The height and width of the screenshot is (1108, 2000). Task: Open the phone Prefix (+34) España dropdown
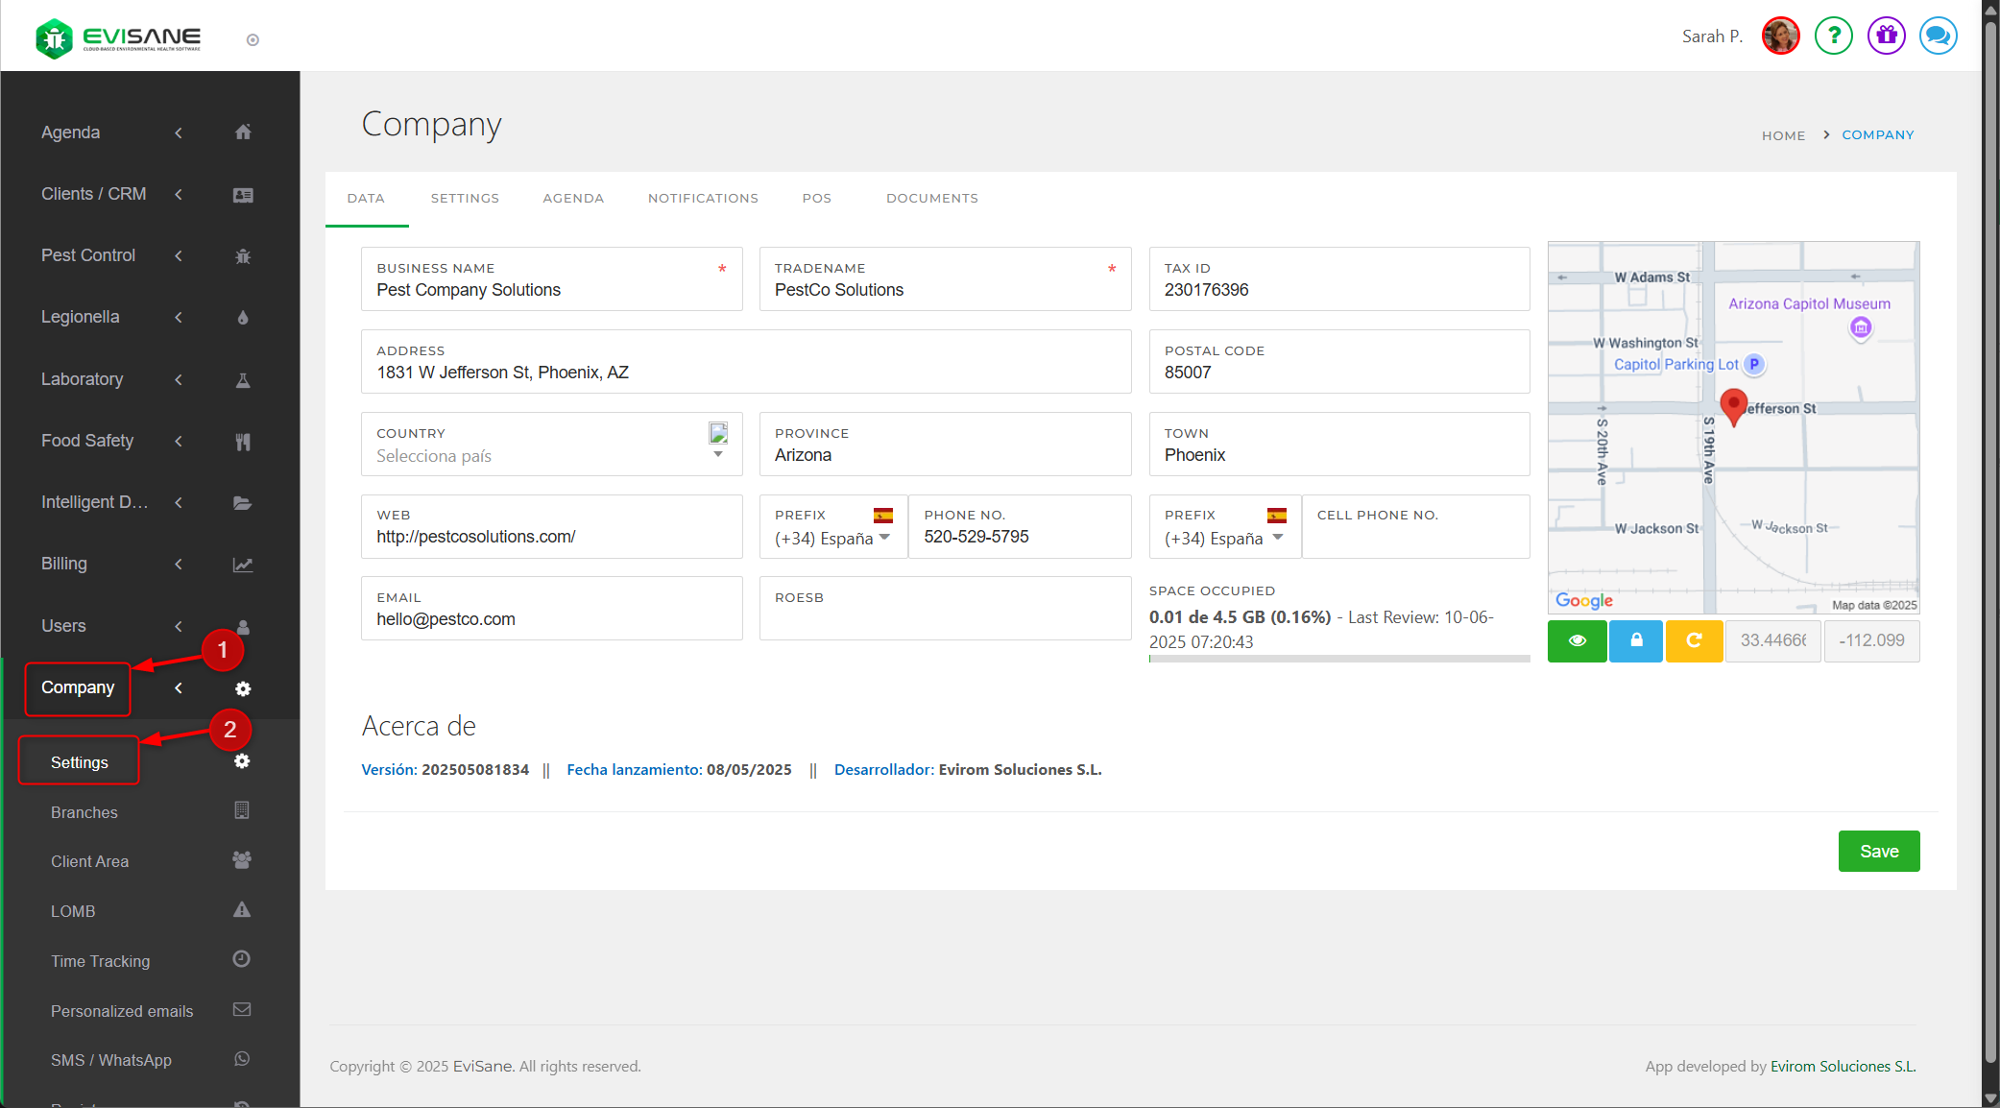tap(833, 527)
